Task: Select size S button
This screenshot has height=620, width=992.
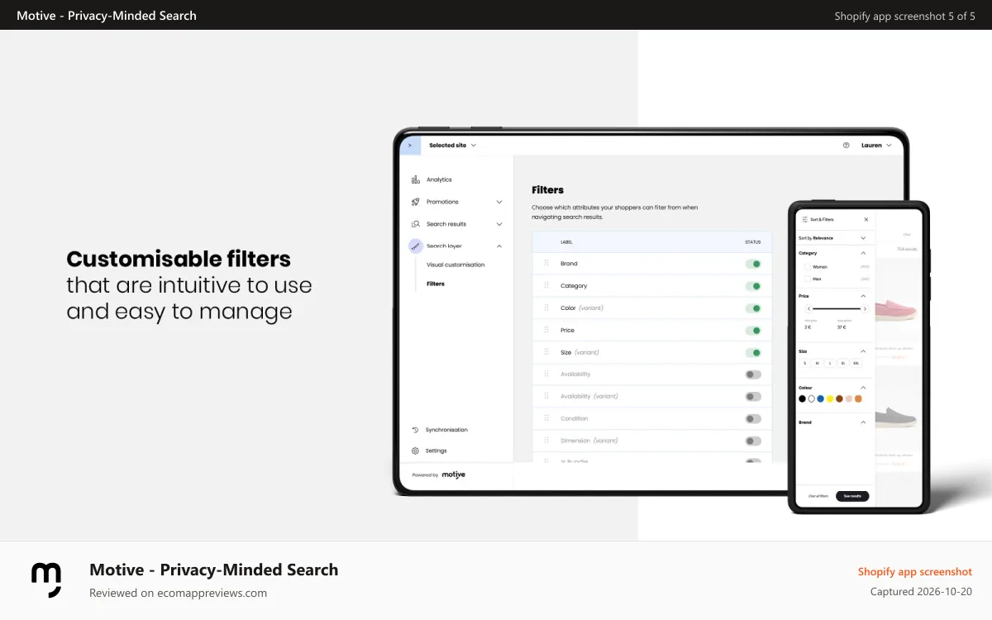Action: pos(805,363)
